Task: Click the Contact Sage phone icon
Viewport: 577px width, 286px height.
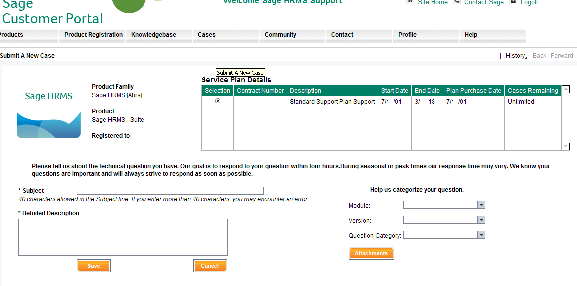Action: click(457, 2)
